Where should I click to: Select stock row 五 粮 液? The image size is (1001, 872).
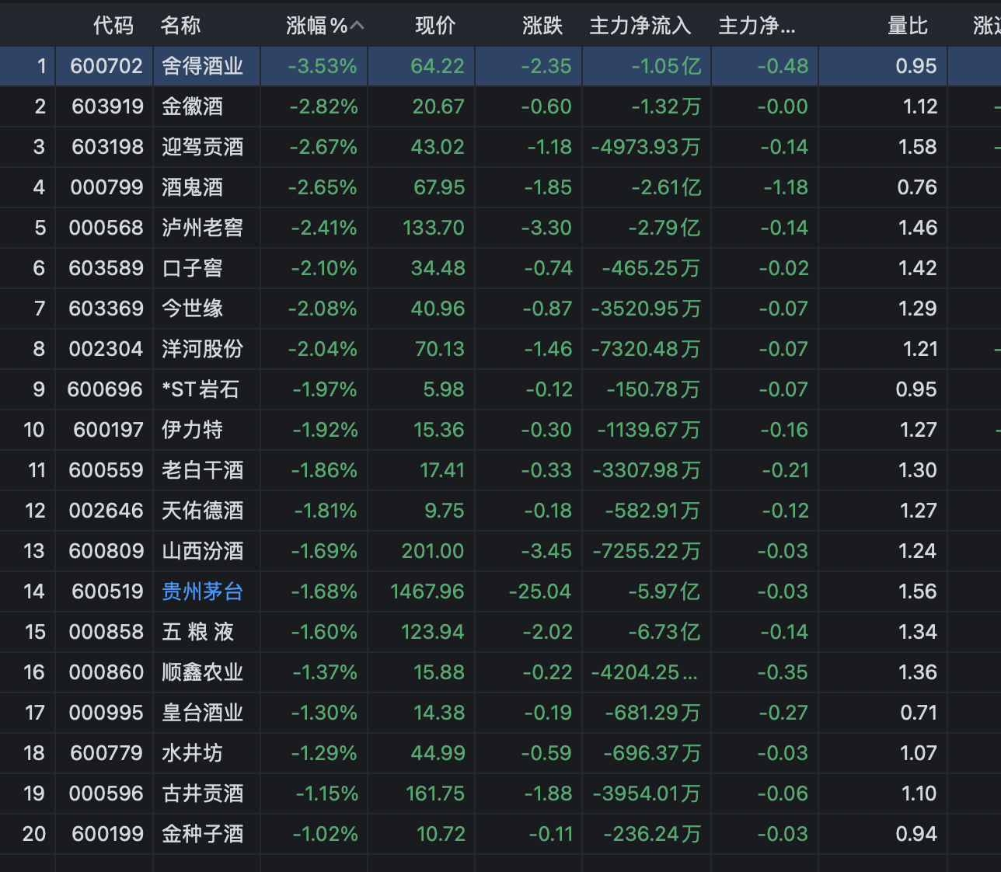(500, 632)
